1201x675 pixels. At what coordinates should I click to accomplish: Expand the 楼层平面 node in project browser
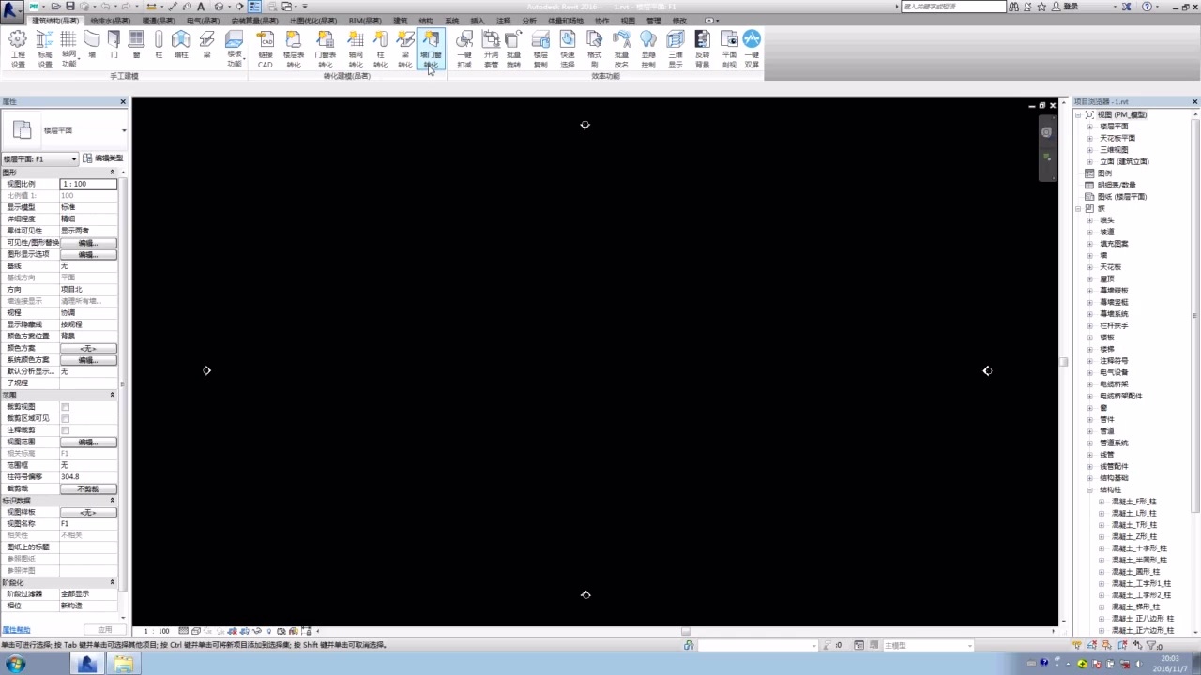[x=1089, y=127]
